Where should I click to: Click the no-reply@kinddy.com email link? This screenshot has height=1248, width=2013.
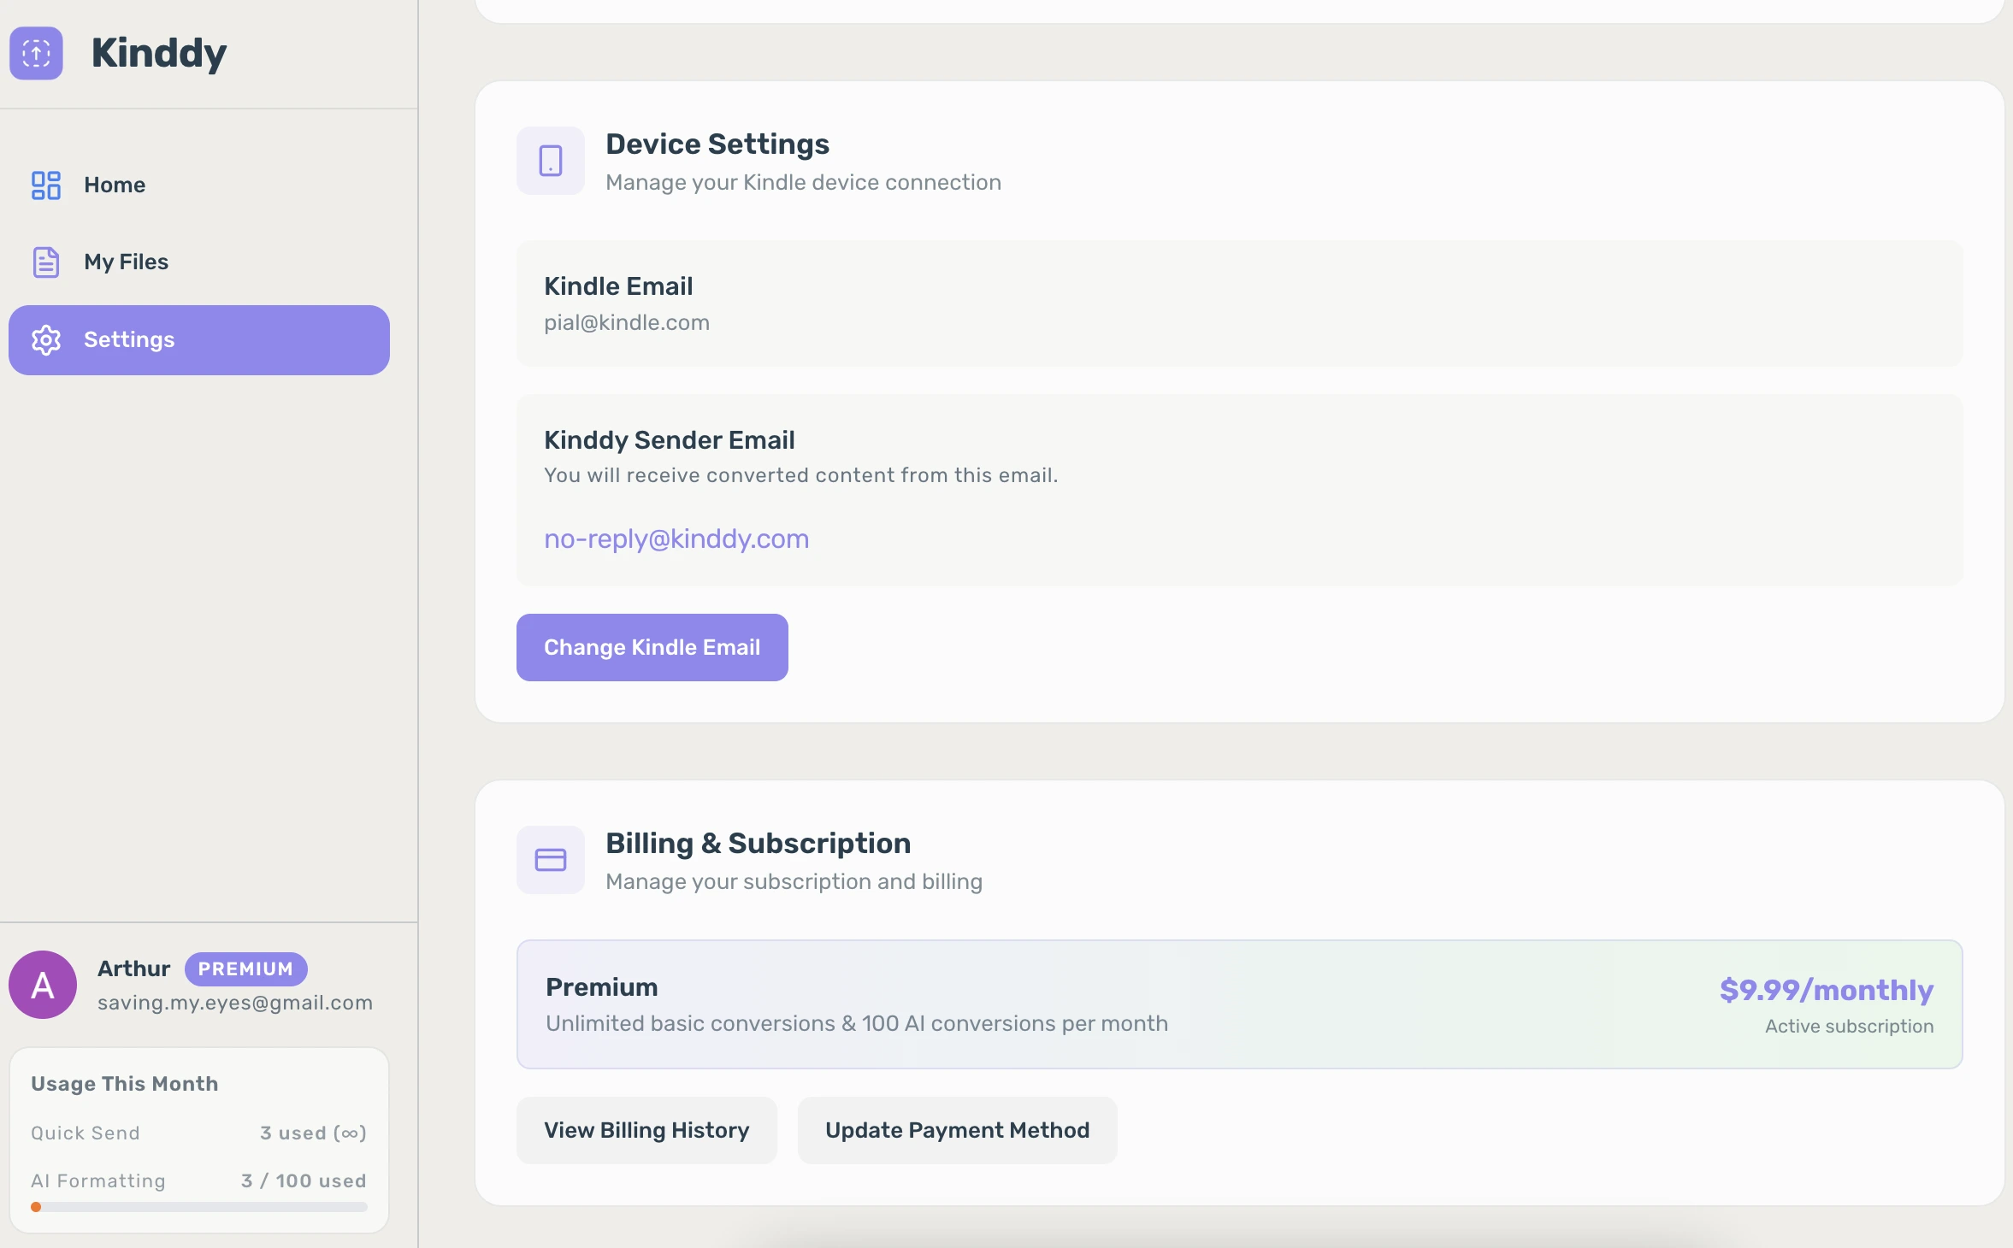coord(676,539)
